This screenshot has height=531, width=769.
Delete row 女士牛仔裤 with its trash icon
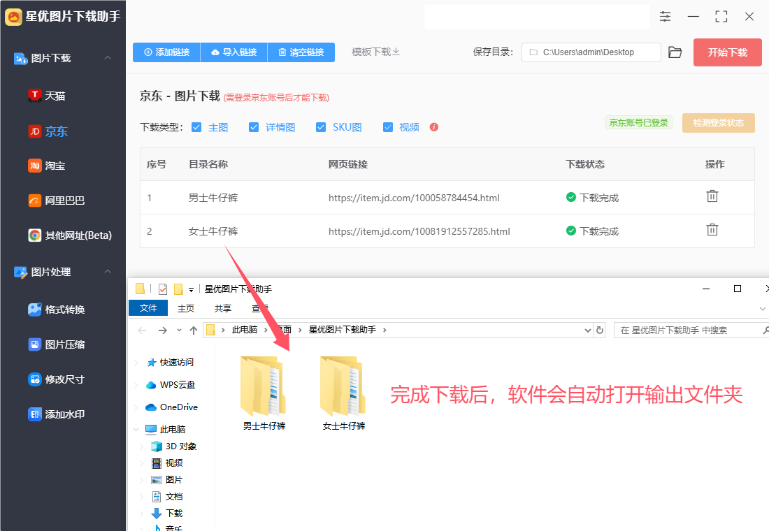coord(712,229)
